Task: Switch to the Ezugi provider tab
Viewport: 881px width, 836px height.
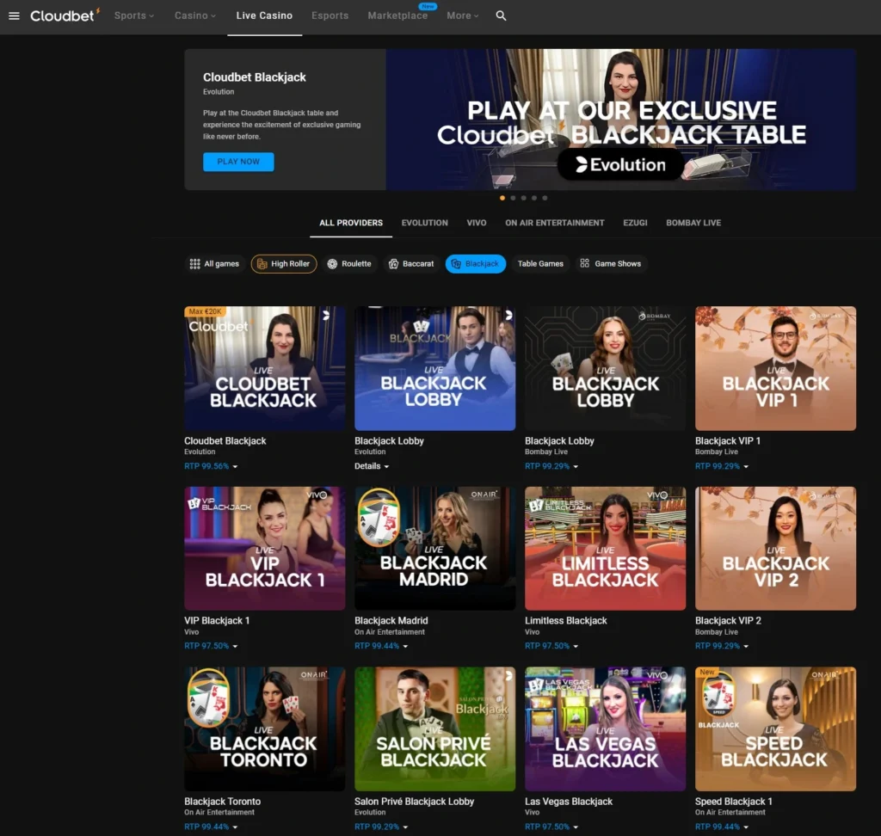Action: pos(635,223)
